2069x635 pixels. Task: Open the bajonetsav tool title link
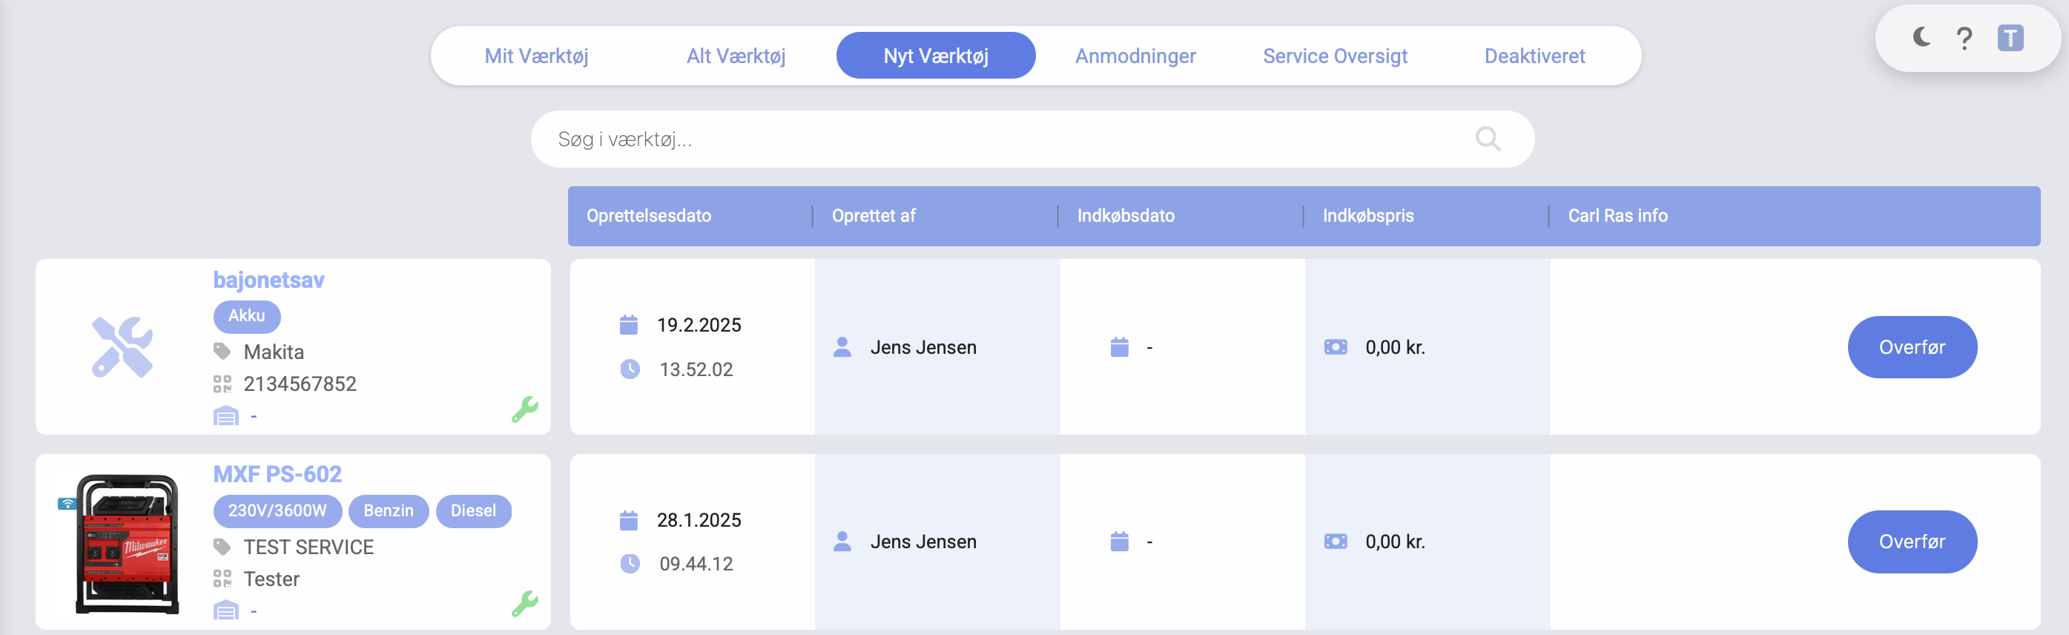[268, 280]
